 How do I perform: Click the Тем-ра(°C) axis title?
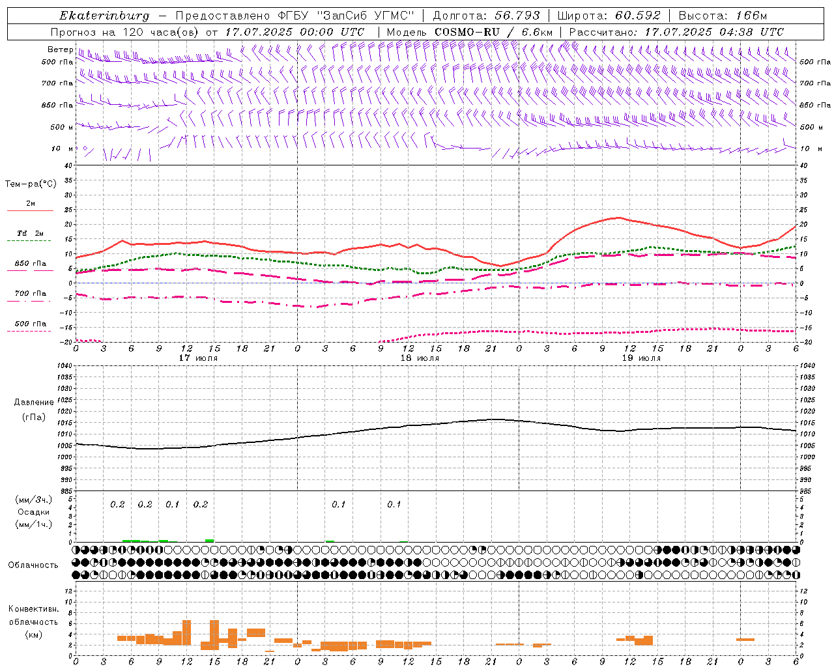click(x=31, y=184)
